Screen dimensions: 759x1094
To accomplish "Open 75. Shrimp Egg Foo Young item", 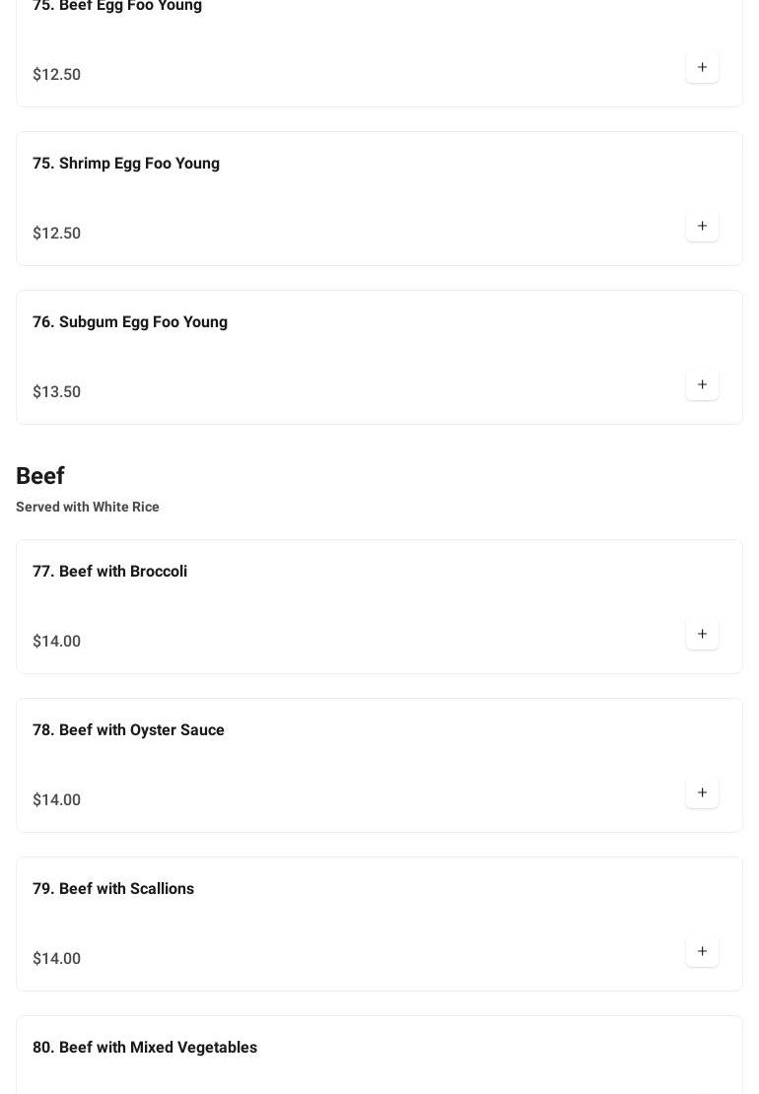I will tap(126, 164).
